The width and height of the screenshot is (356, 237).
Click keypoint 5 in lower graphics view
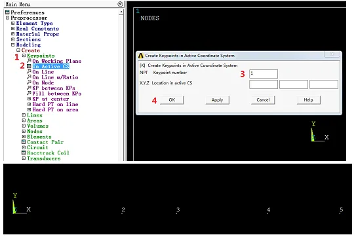[x=341, y=210]
